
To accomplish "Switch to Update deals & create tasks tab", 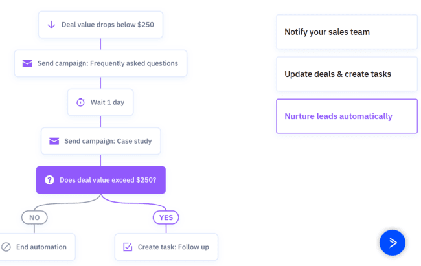I will click(x=347, y=74).
